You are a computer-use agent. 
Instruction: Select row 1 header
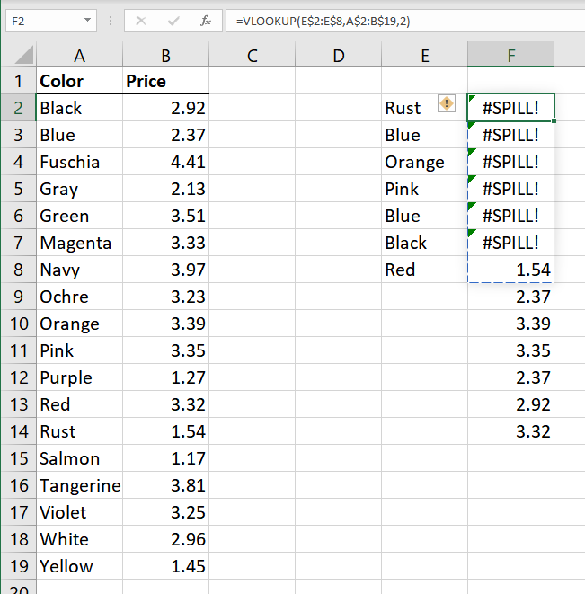click(18, 81)
